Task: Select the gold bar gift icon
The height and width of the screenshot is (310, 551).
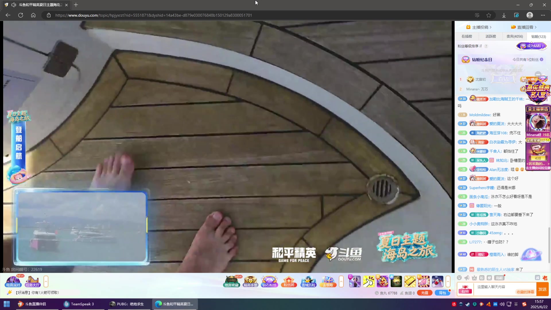Action: tap(410, 281)
